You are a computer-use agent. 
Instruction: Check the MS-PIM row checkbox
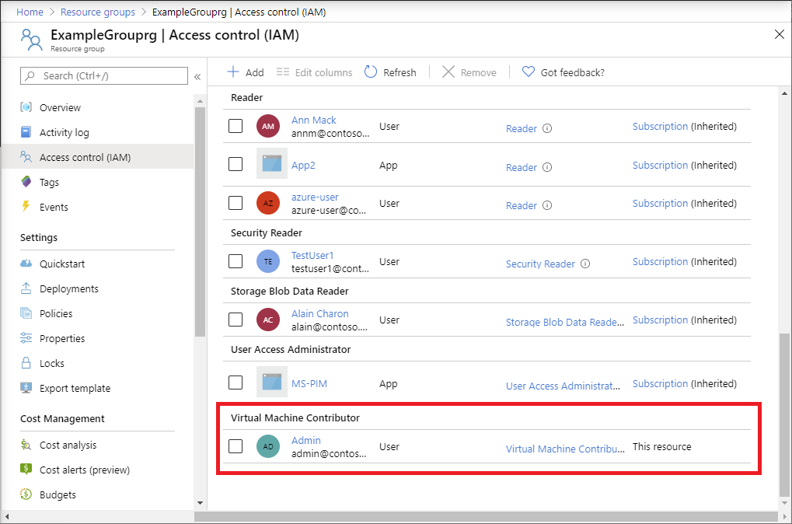(x=236, y=383)
